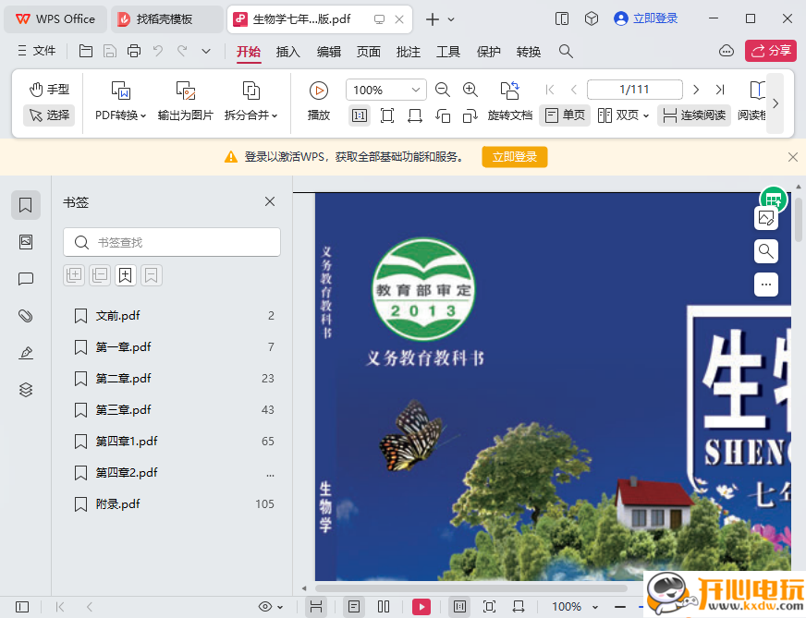The height and width of the screenshot is (618, 806).
Task: Dismiss the login notification banner
Action: pyautogui.click(x=793, y=157)
